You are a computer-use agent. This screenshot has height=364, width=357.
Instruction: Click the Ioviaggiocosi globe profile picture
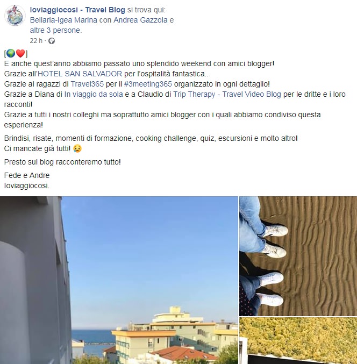point(15,16)
